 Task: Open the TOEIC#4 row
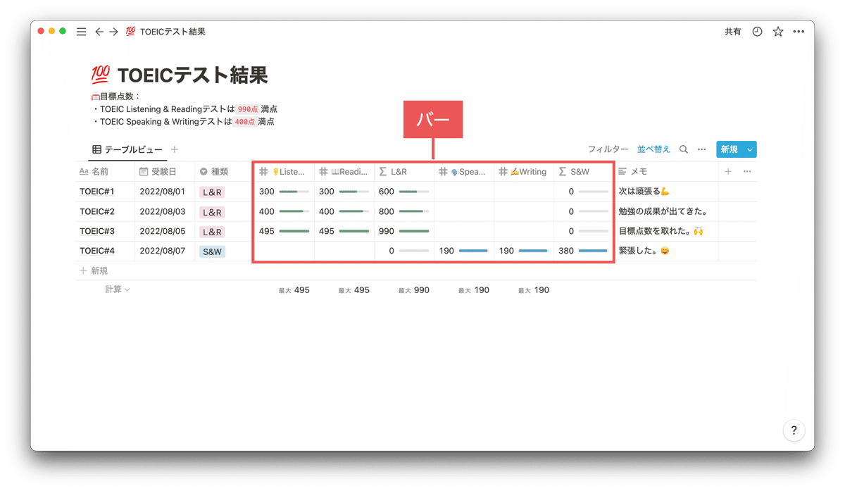(97, 251)
